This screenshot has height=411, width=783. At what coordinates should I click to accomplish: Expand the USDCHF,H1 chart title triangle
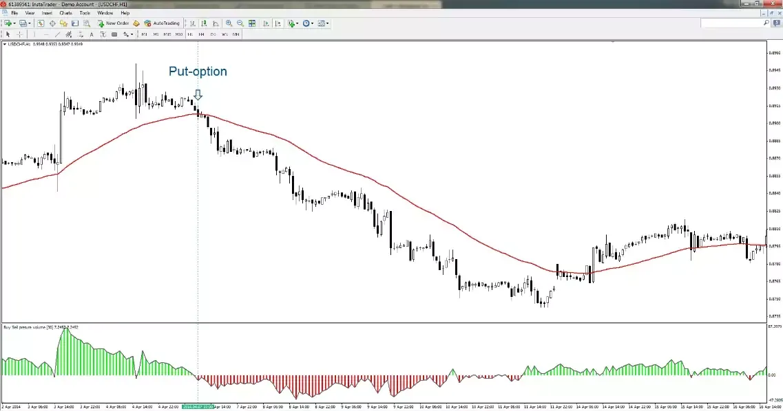point(5,45)
